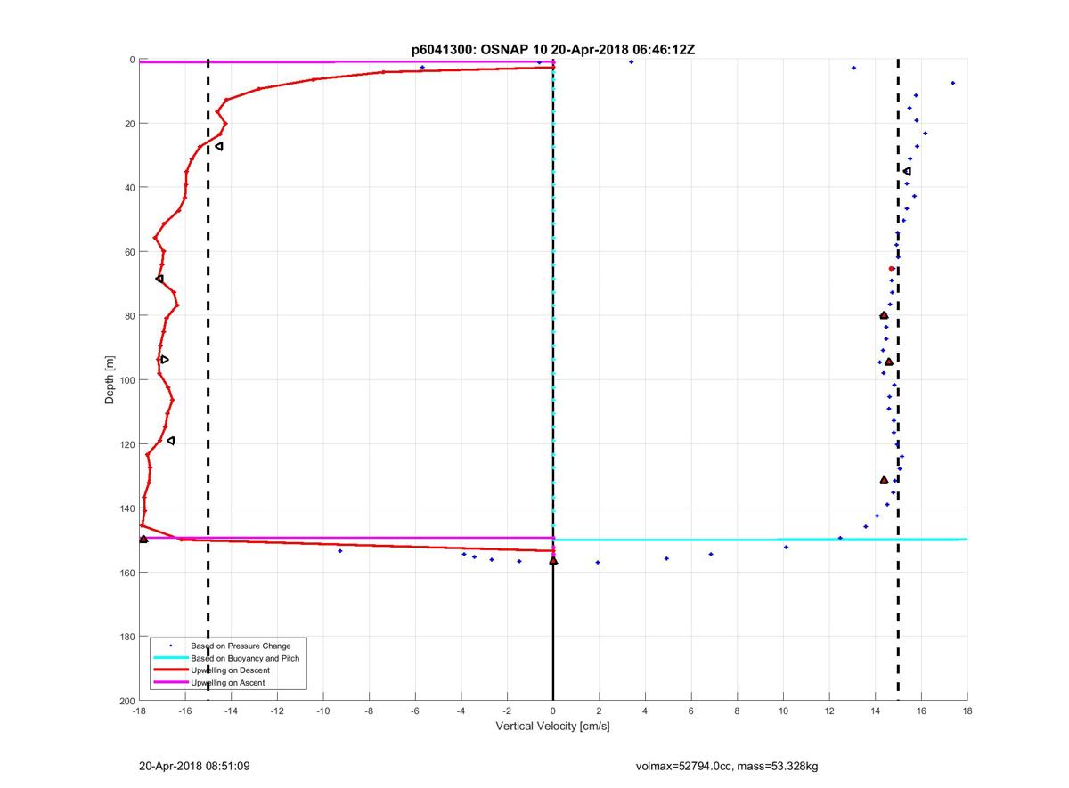Click the depth-axis tick label '140'
This screenshot has width=1069, height=788.
click(x=126, y=508)
